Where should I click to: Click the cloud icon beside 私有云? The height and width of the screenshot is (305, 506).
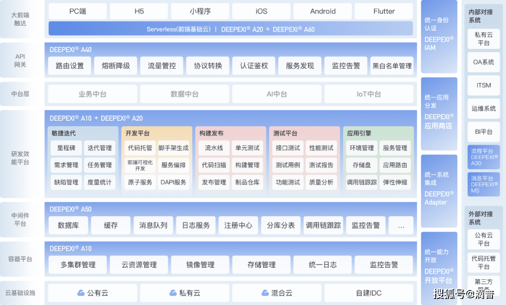point(173,293)
